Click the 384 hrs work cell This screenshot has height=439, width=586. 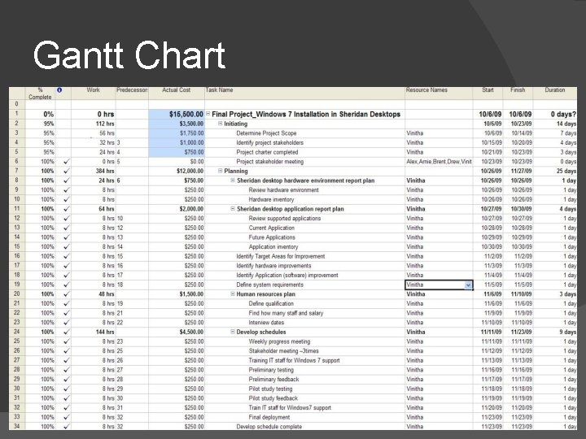pyautogui.click(x=94, y=171)
